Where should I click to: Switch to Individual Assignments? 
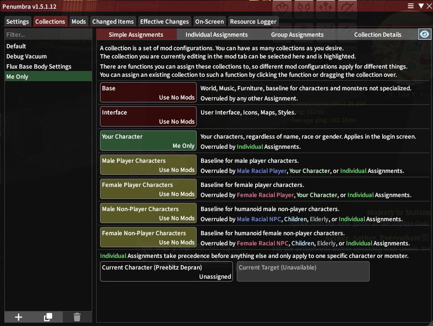tap(216, 34)
